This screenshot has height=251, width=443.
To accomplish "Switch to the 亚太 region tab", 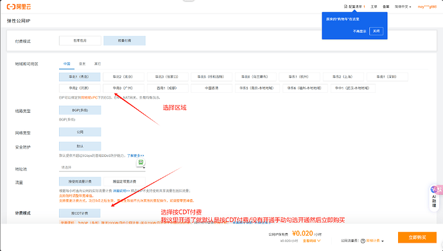I will point(82,64).
